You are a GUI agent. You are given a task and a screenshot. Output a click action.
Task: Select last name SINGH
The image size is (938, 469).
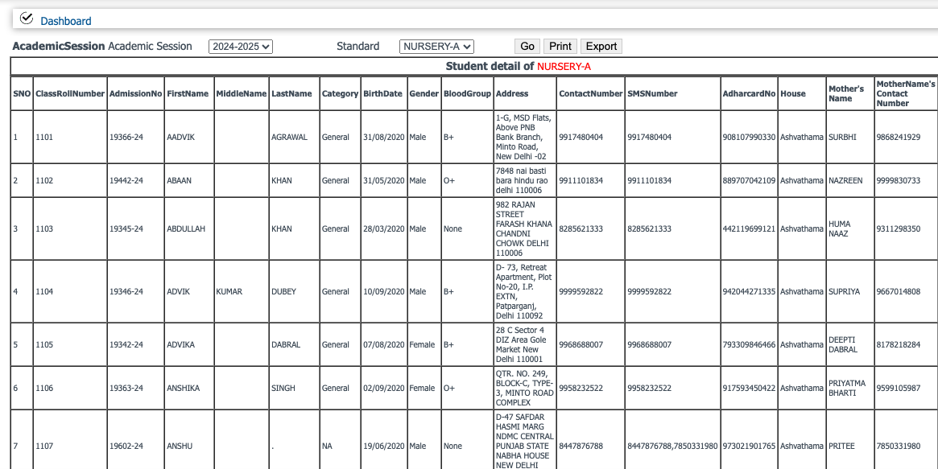coord(283,389)
